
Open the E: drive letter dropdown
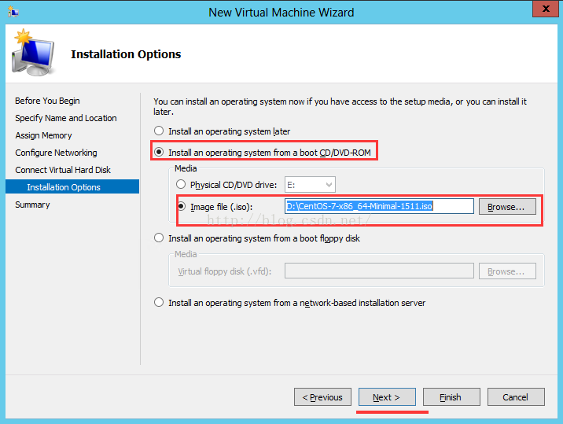[x=310, y=185]
